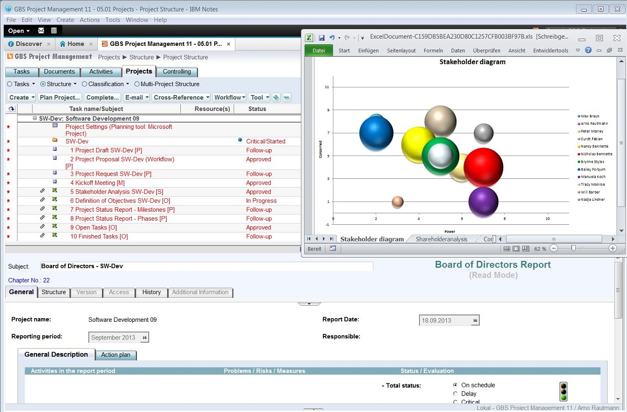Customize the Excel Quick Access Toolbar dropdown

point(362,38)
